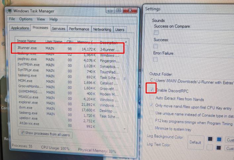
Task: Disable the Enable DiscordRPC checkbox
Action: (152, 89)
